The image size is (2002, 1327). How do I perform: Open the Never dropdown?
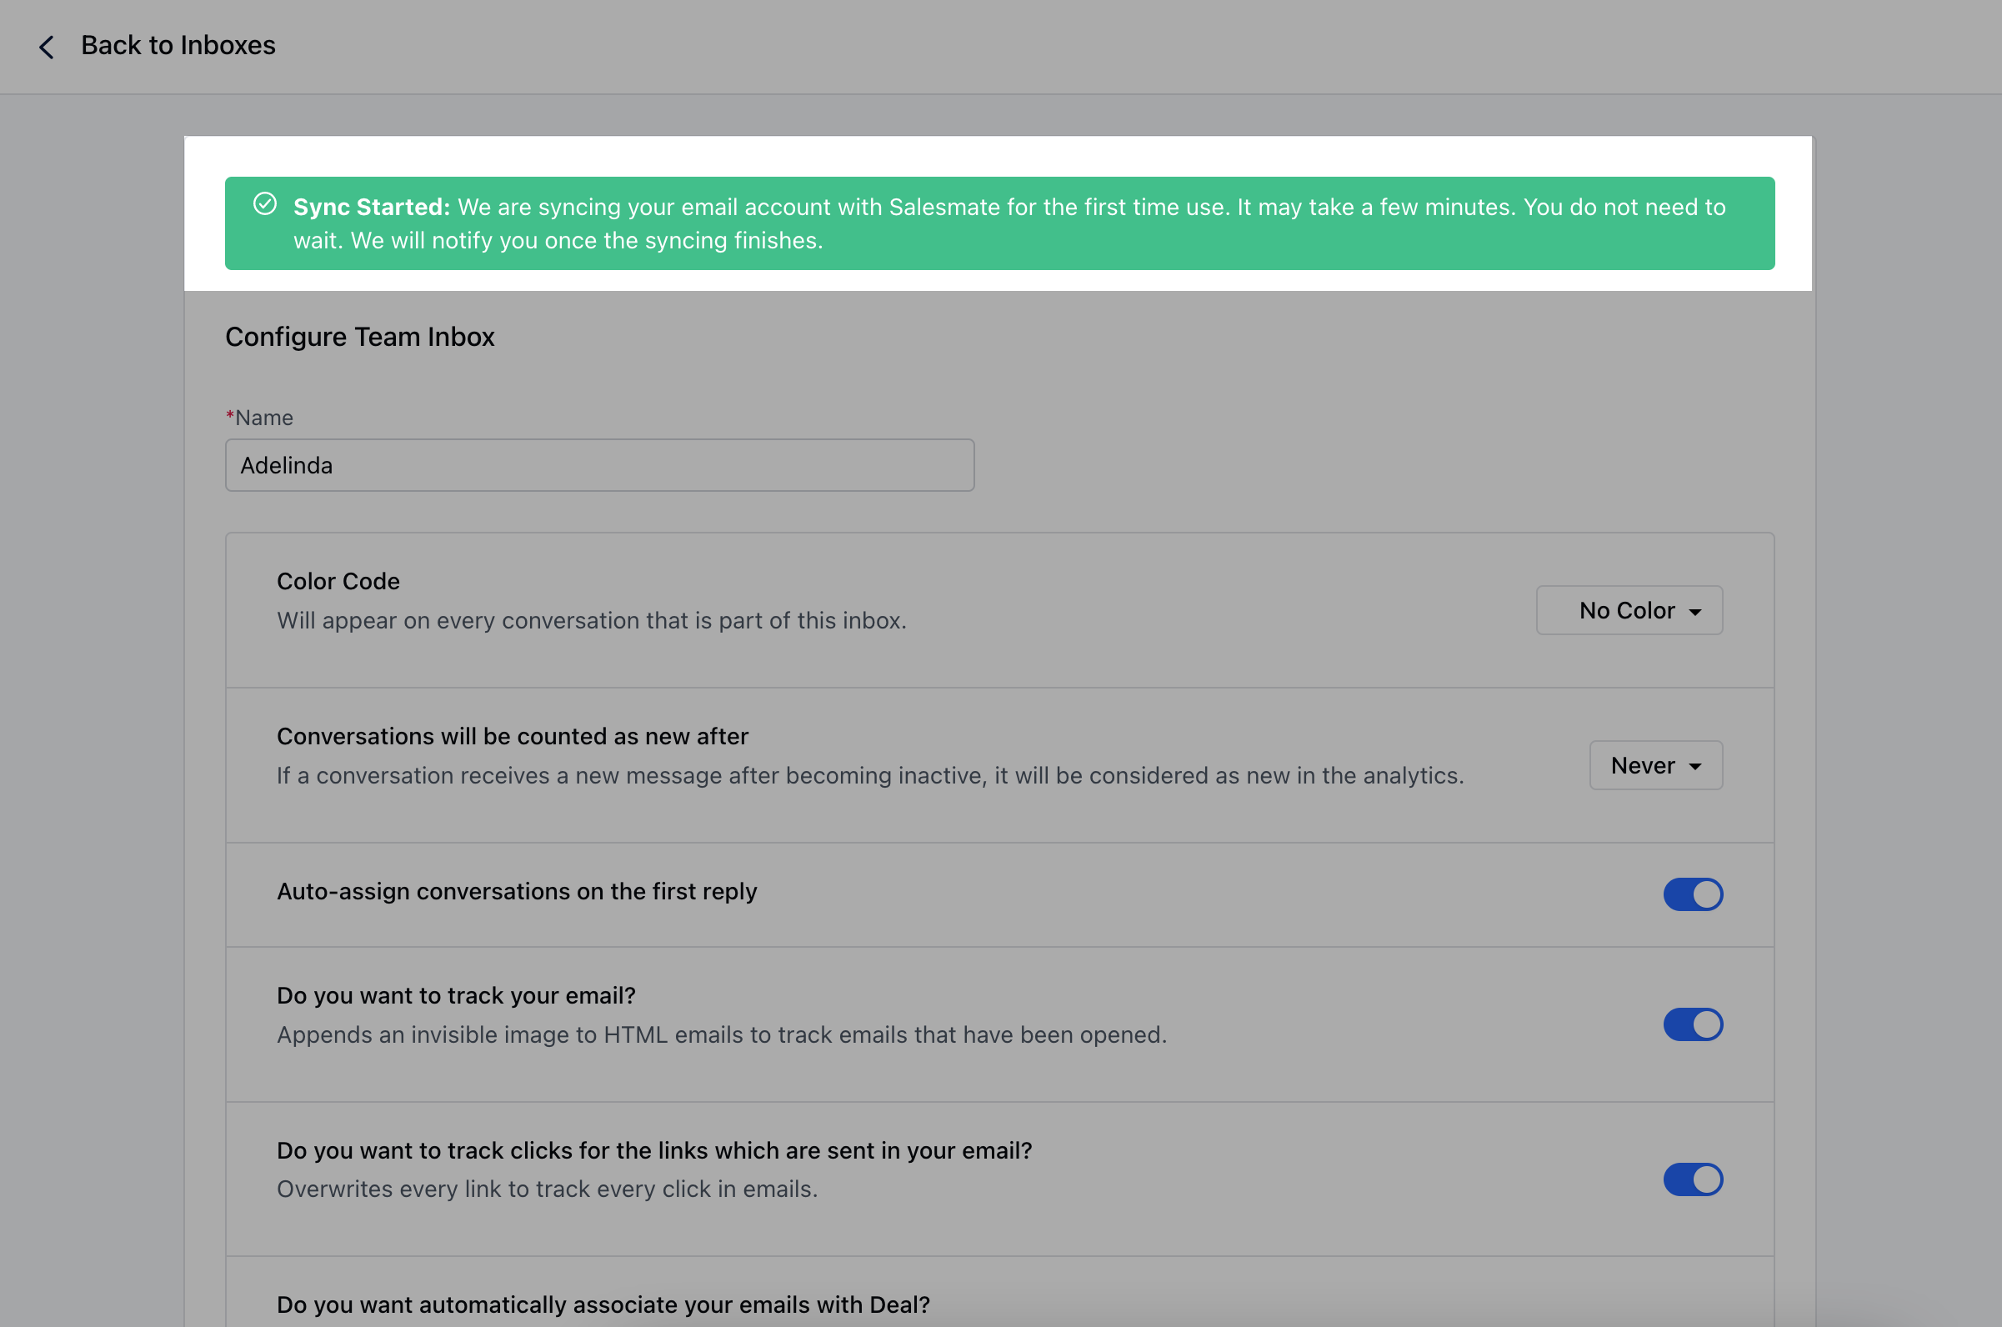1654,765
